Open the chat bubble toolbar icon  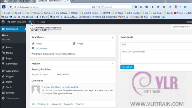click(x=164, y=7)
